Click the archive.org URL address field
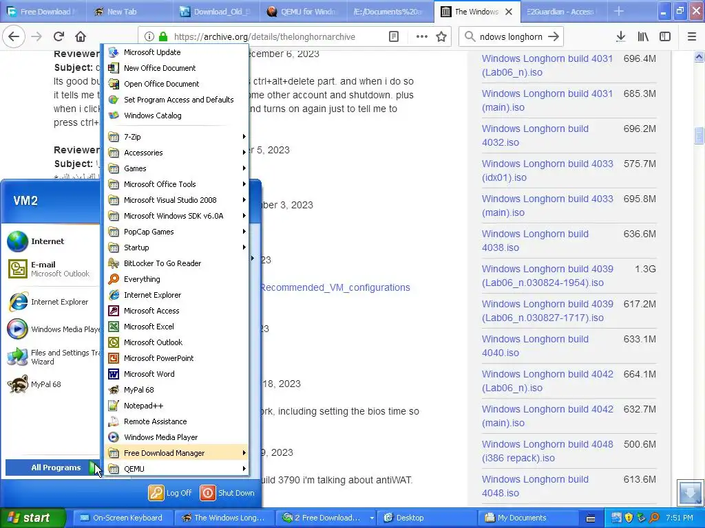 (264, 37)
